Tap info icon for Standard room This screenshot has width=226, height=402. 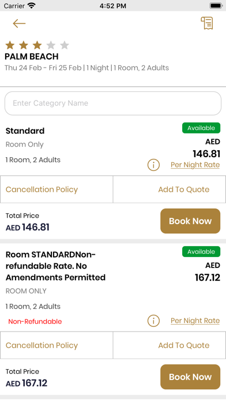153,165
